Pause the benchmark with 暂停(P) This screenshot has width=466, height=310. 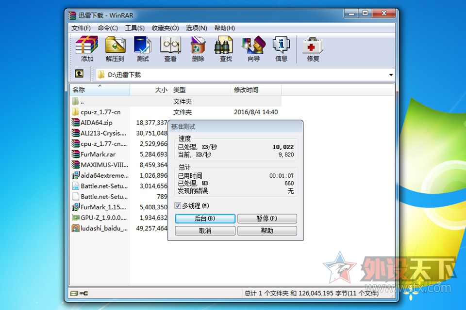(x=267, y=218)
